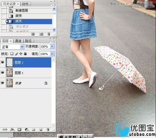156x138 pixels.
Task: Click the greyed 混合更改 history step icon
Action: click(11, 27)
